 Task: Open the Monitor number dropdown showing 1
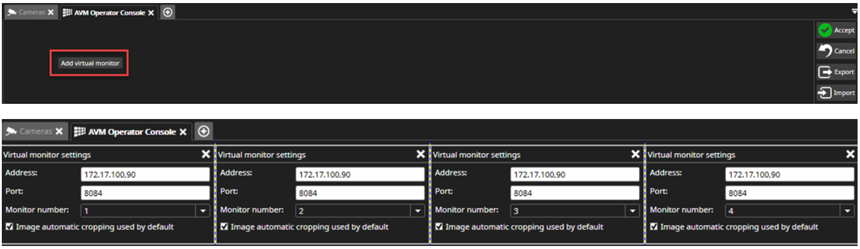[x=203, y=211]
